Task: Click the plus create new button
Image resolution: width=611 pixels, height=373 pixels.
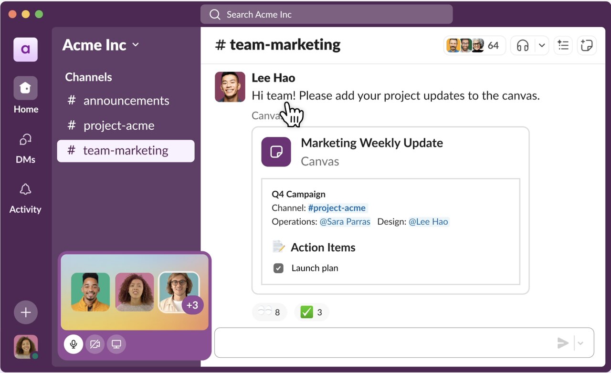Action: (26, 312)
